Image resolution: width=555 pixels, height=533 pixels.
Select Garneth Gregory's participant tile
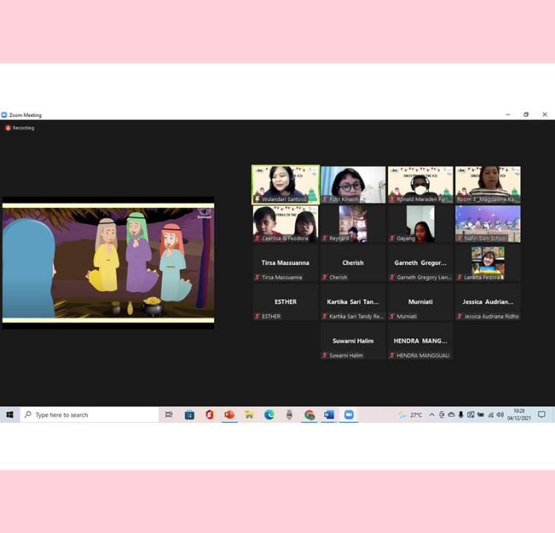click(420, 263)
